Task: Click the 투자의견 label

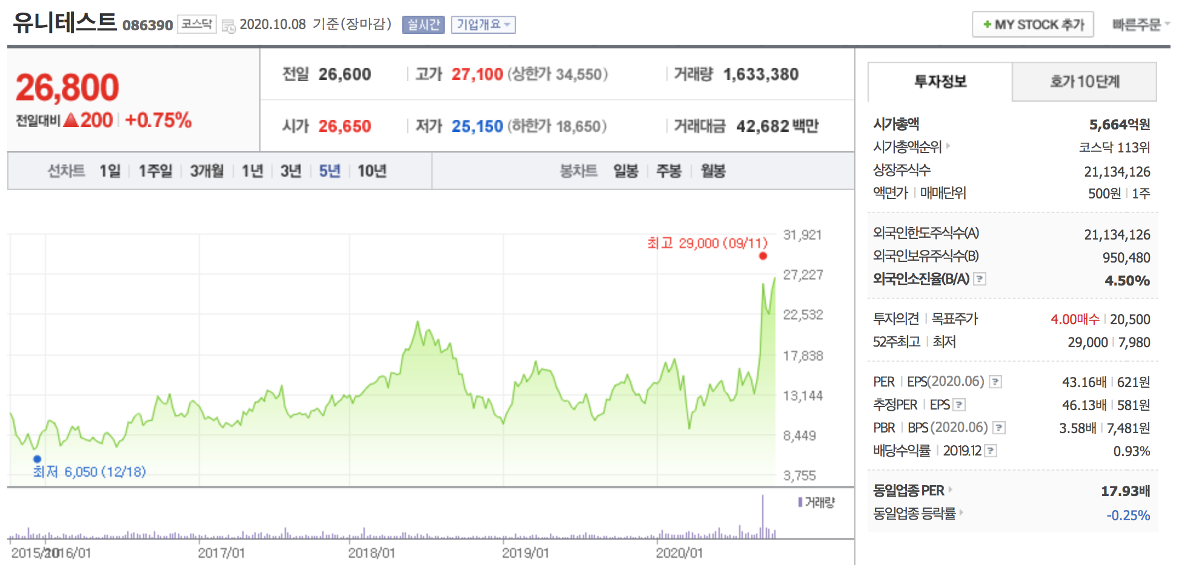Action: pyautogui.click(x=896, y=319)
